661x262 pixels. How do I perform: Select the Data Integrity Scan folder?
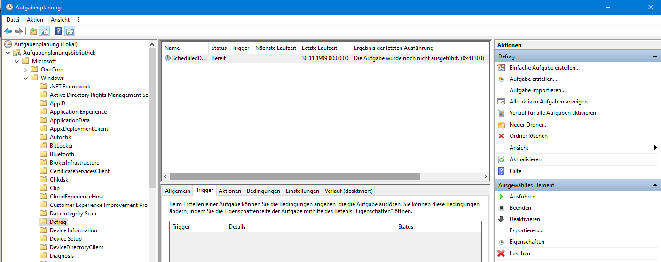pyautogui.click(x=73, y=214)
